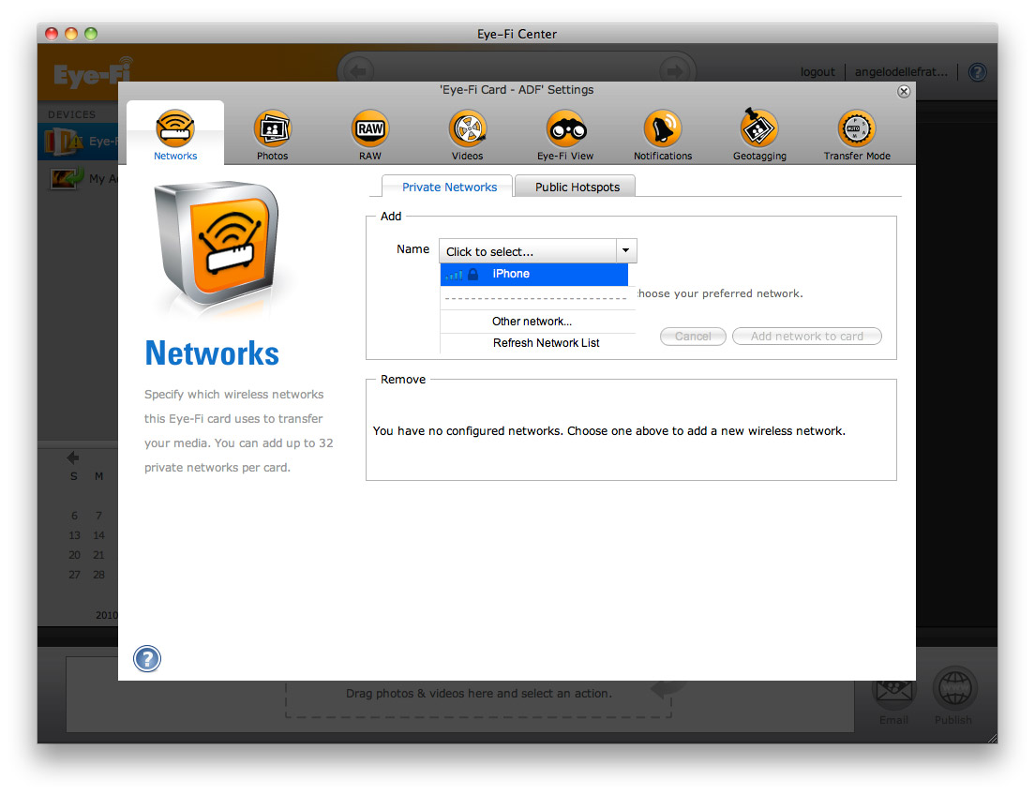Click the Cancel button
Viewport: 1035px width, 795px height.
click(x=693, y=336)
